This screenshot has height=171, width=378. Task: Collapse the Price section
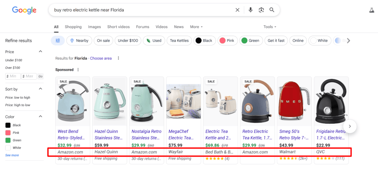41,52
